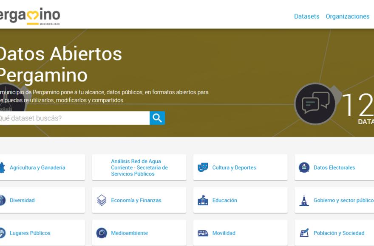The width and height of the screenshot is (374, 246).
Task: Open the Organizaciones menu item
Action: [x=347, y=16]
